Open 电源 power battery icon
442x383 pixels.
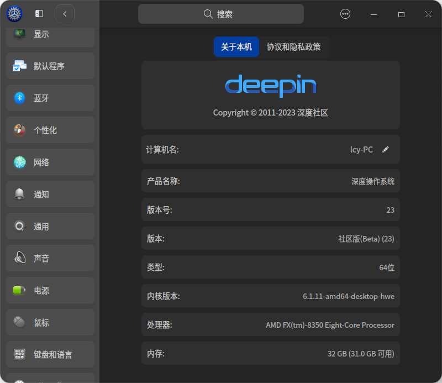tap(19, 290)
